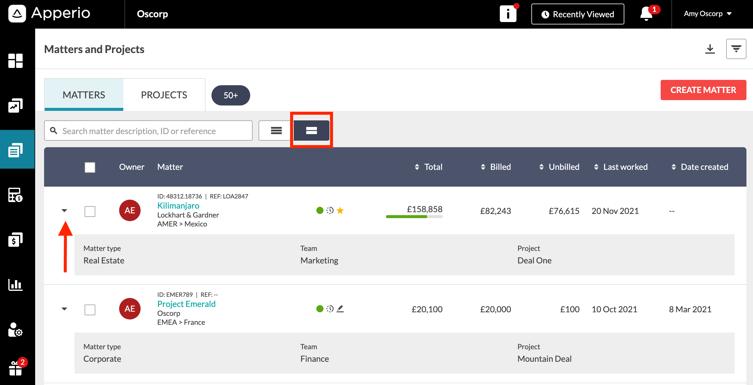Open the filter icon button
This screenshot has width=753, height=385.
(x=736, y=49)
